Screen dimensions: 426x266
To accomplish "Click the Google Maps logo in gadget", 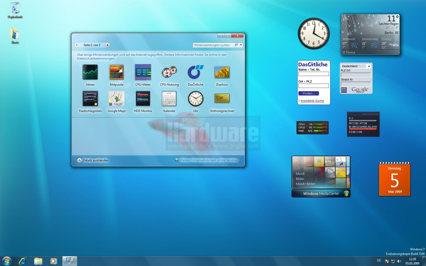I will 360,90.
